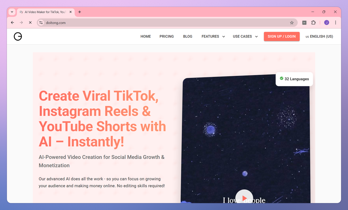Screen dimensions: 348x210
Task: Close the AI Video Maker tab
Action: pyautogui.click(x=70, y=12)
